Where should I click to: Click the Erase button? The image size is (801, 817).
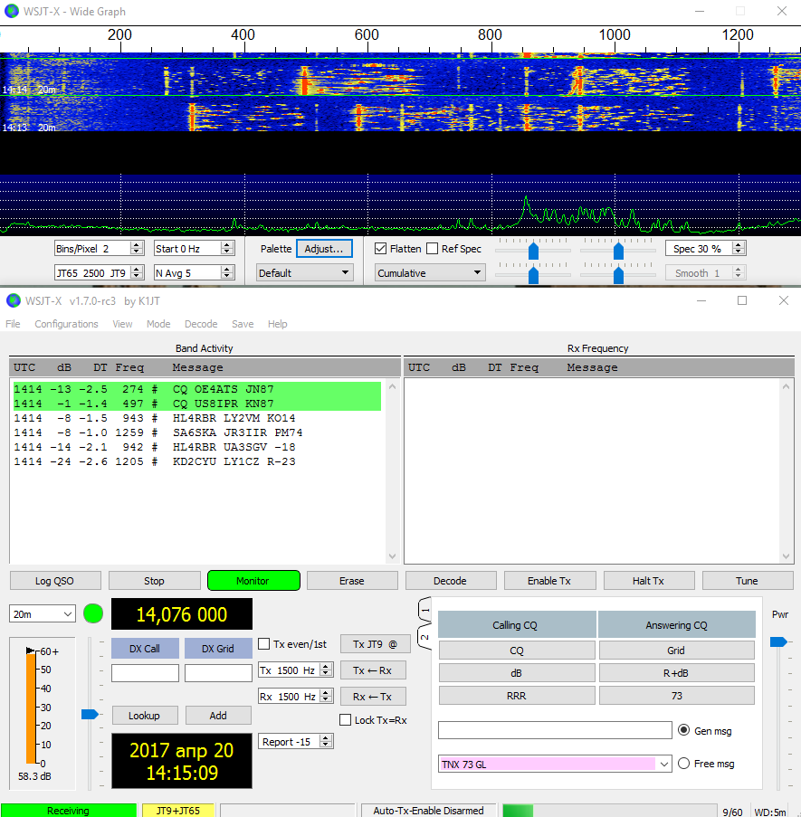coord(352,581)
